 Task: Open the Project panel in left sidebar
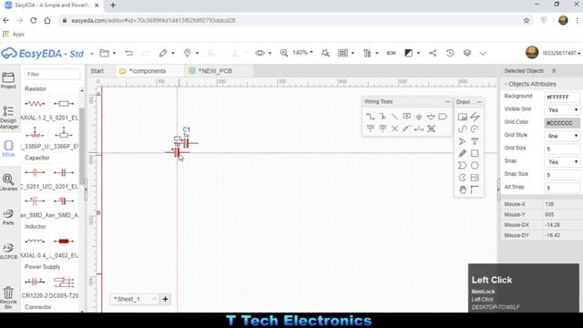[8, 81]
